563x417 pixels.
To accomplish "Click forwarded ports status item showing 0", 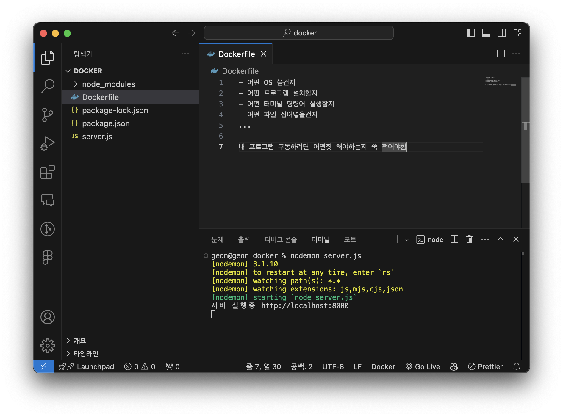I will (173, 366).
